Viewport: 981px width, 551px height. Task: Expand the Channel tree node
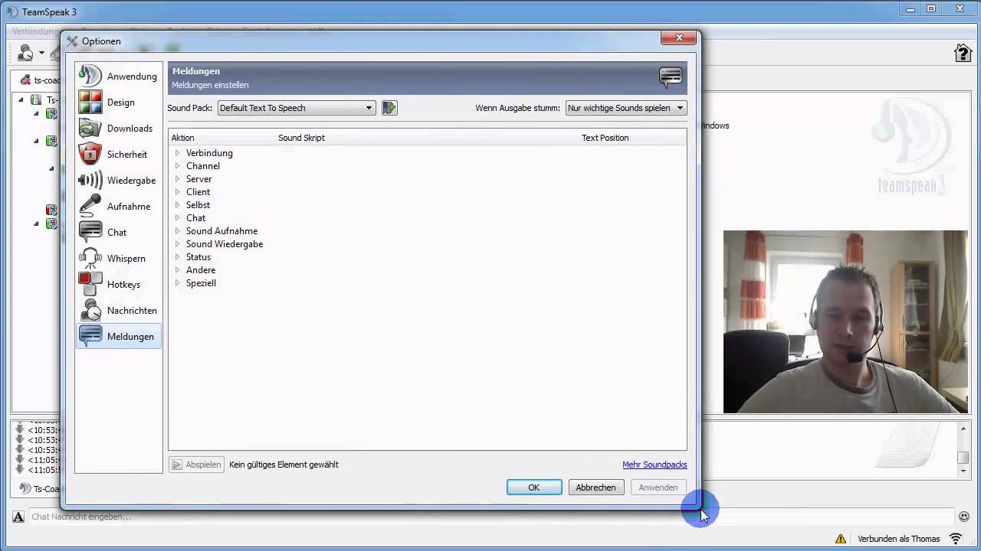(177, 166)
